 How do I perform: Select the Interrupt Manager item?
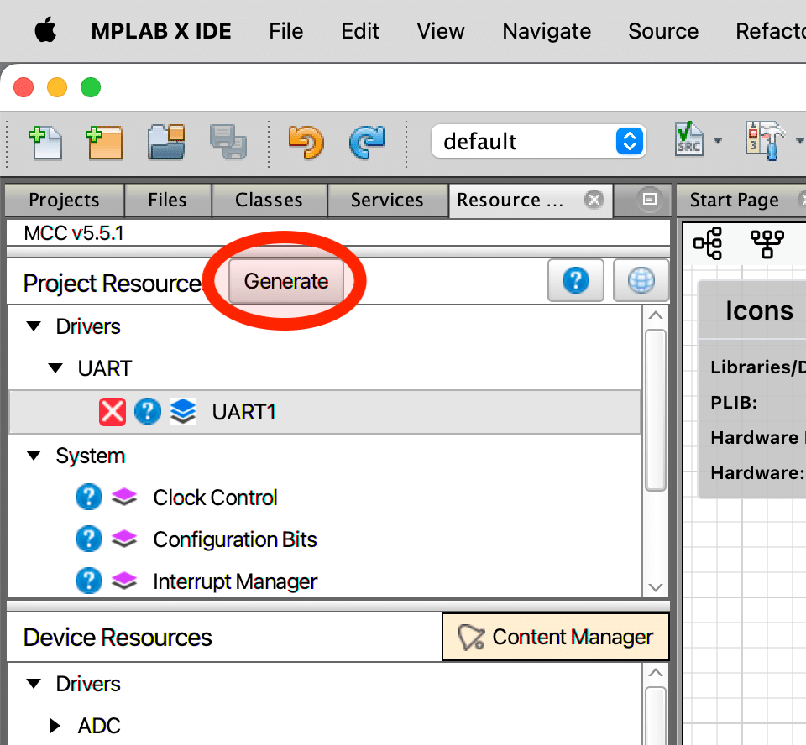click(x=235, y=581)
